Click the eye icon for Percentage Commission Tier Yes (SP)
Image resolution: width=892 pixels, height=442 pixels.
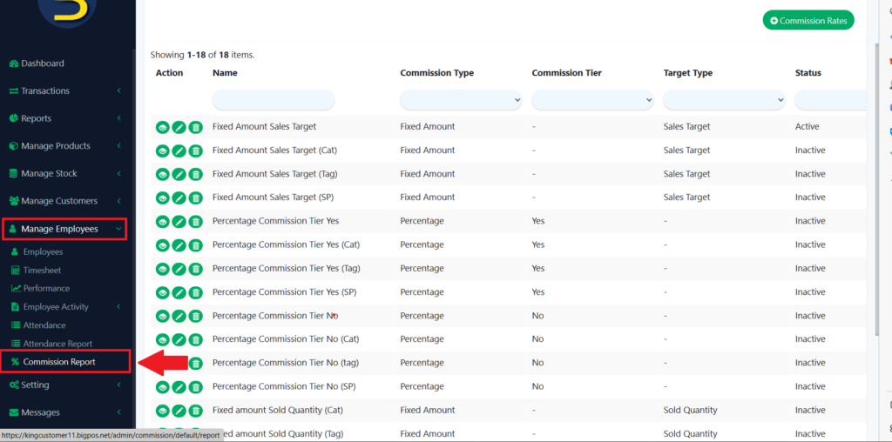(162, 292)
